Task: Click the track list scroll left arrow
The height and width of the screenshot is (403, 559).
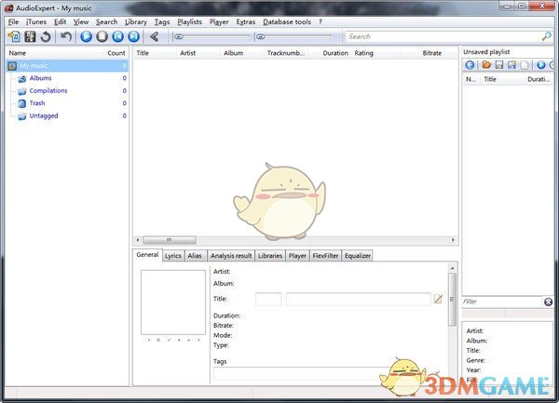Action: (138, 240)
